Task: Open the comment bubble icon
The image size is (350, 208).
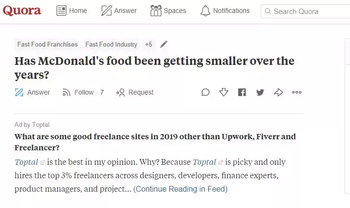Action: point(205,92)
